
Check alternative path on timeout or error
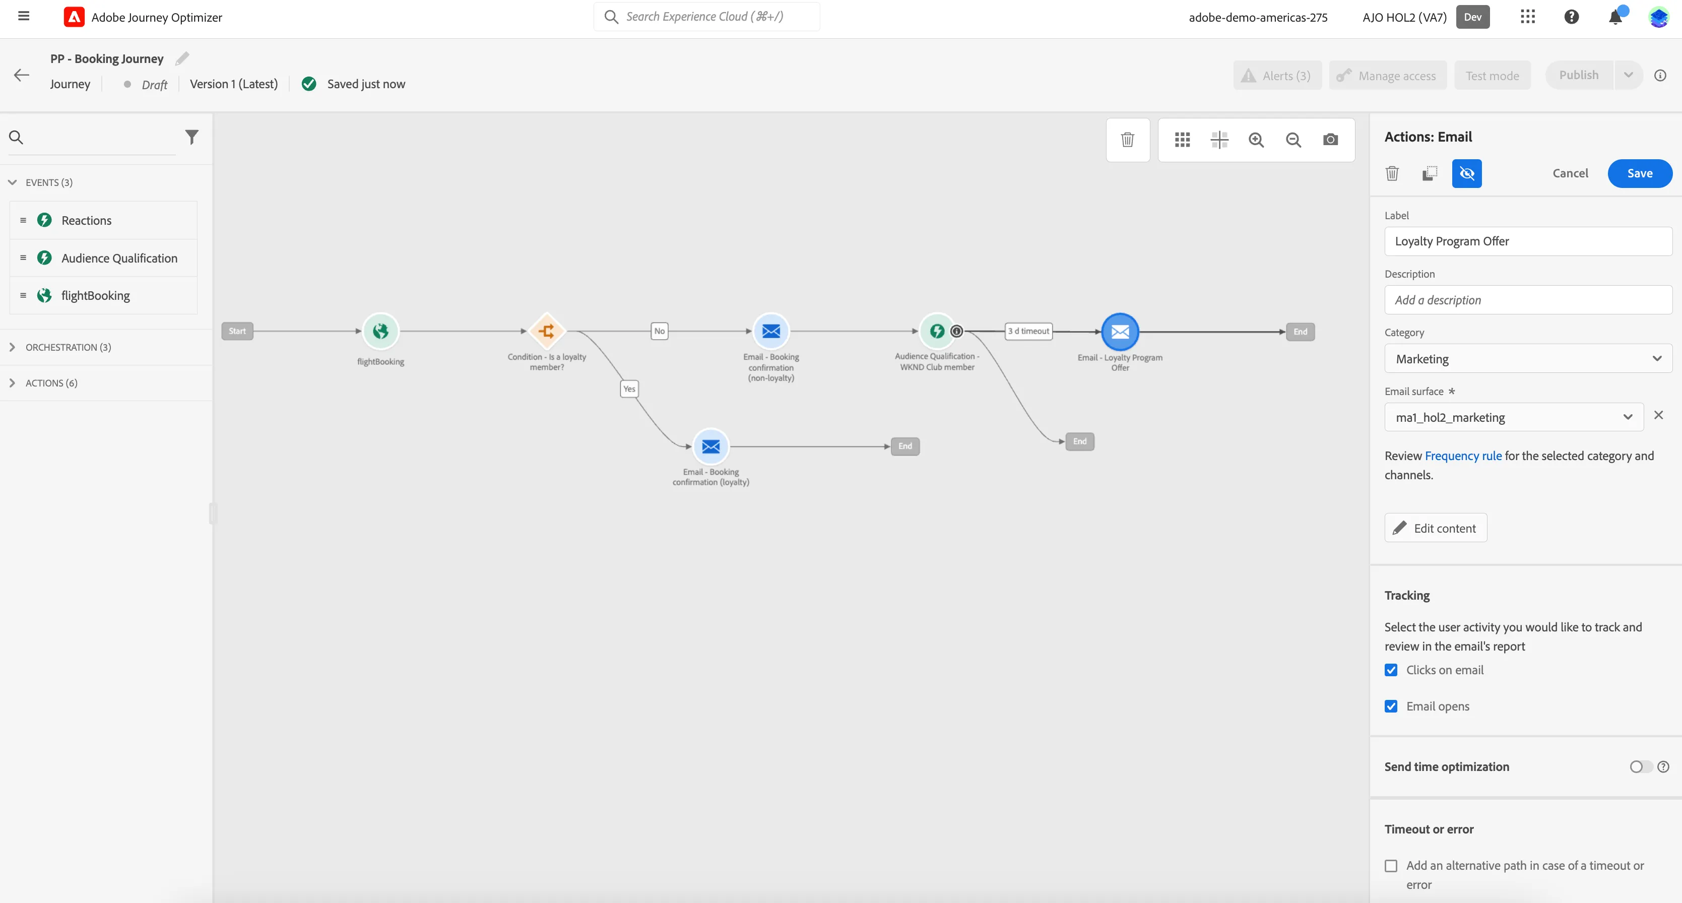tap(1391, 866)
